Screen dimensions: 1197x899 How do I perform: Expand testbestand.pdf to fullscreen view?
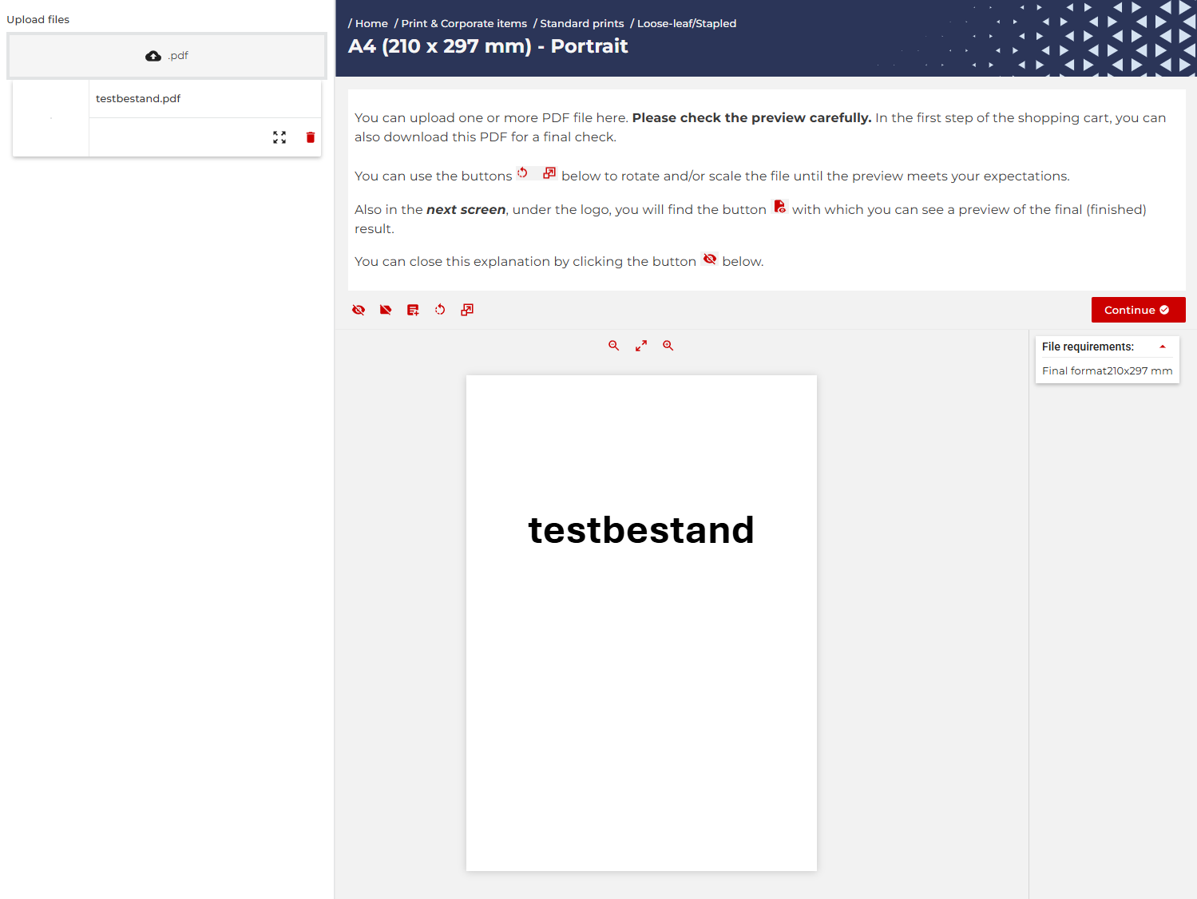(279, 137)
